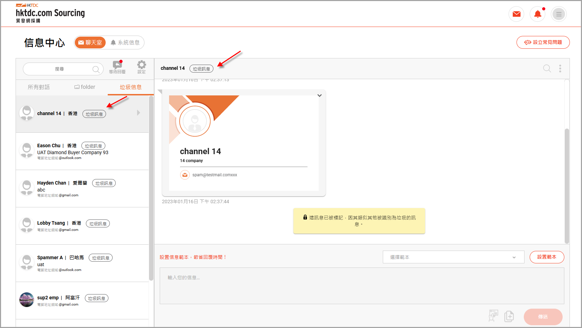Click the 垃圾訊息 tag on Spammer A row

pyautogui.click(x=100, y=258)
